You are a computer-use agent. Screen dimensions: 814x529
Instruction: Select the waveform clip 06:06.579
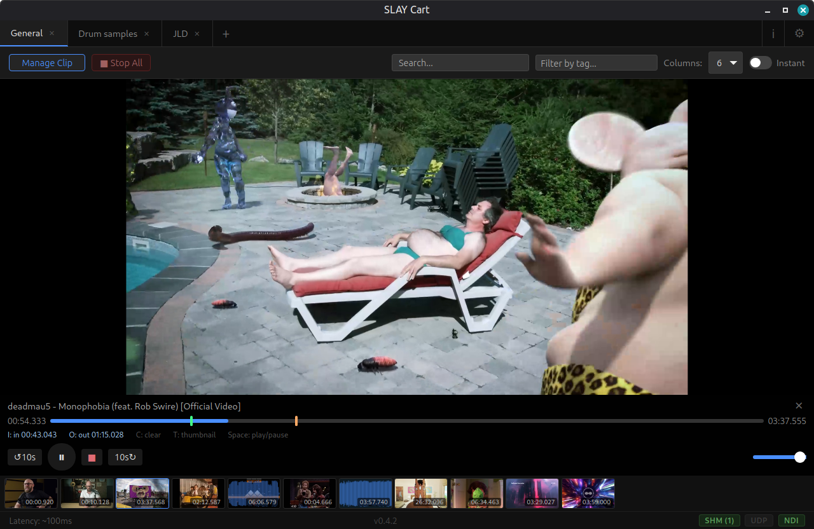(254, 493)
